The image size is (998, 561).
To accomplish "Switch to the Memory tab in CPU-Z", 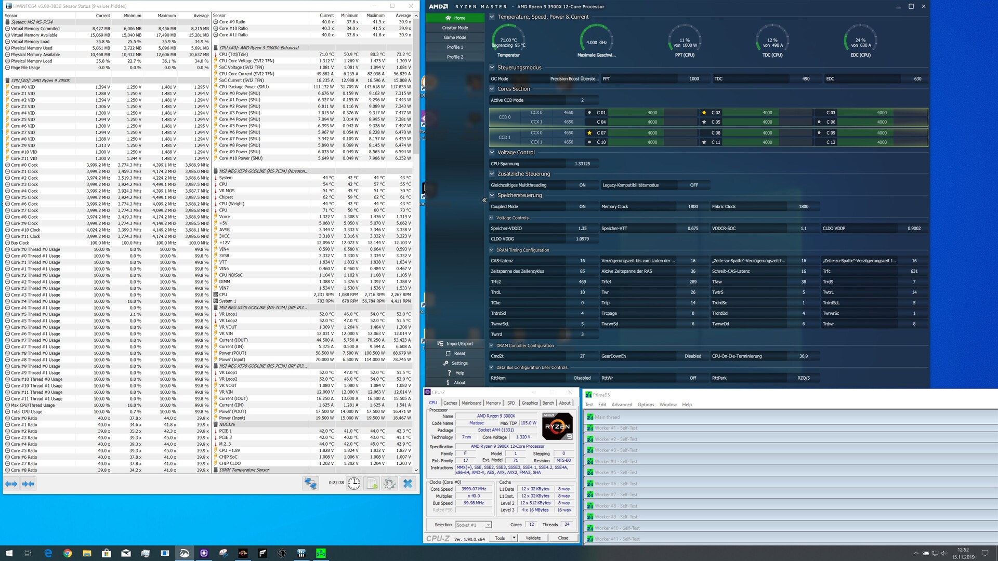I will click(493, 403).
